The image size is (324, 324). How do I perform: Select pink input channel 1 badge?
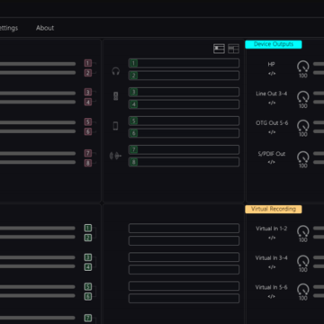click(87, 63)
